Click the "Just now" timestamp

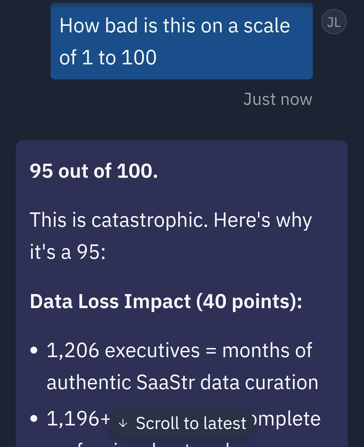277,99
